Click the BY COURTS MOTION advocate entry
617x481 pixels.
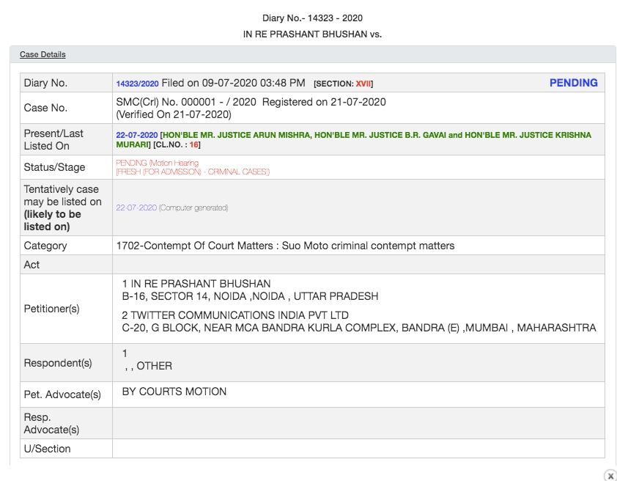pyautogui.click(x=174, y=392)
